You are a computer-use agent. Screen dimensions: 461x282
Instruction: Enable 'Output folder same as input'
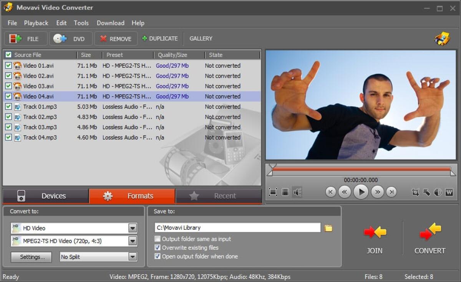point(158,239)
